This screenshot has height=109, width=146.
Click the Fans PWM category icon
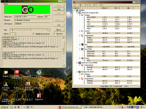[82, 49]
